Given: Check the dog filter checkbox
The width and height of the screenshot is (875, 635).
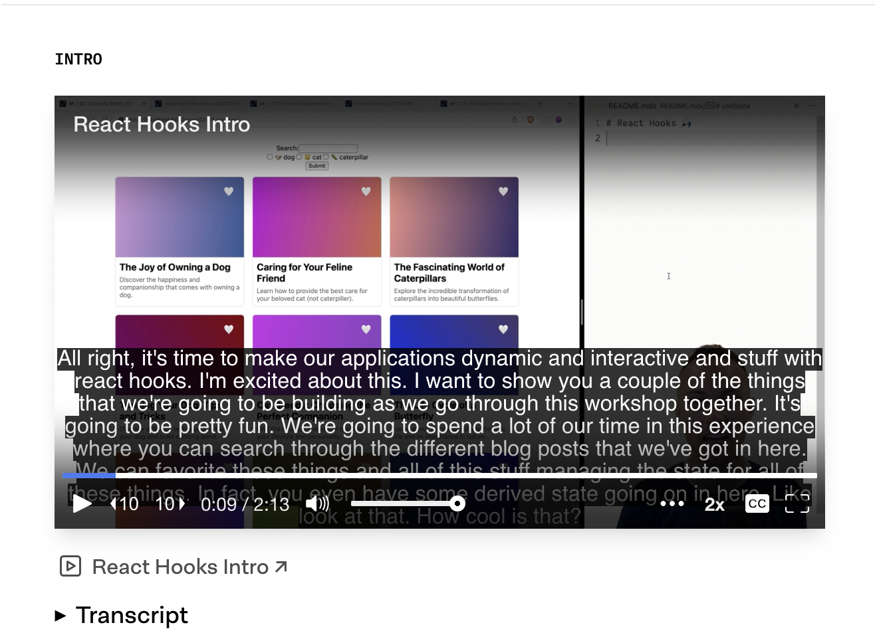Looking at the screenshot, I should tap(270, 157).
